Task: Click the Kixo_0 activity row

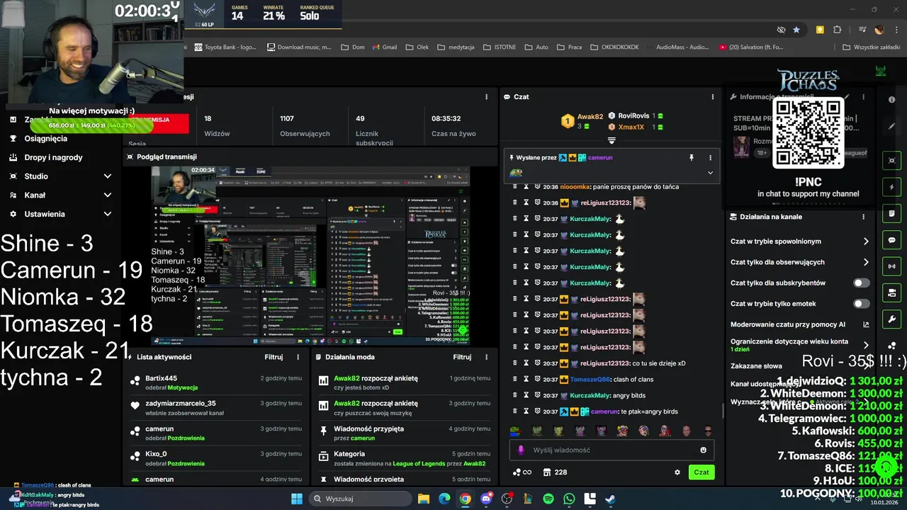Action: [x=216, y=458]
